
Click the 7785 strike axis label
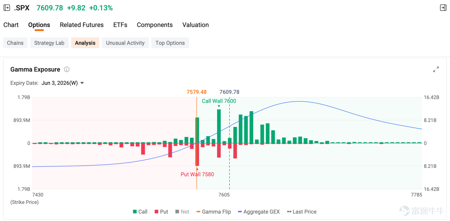point(417,195)
